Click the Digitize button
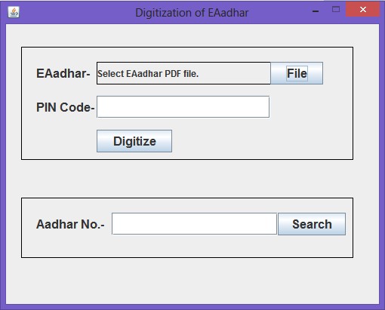385x310 pixels. (134, 141)
